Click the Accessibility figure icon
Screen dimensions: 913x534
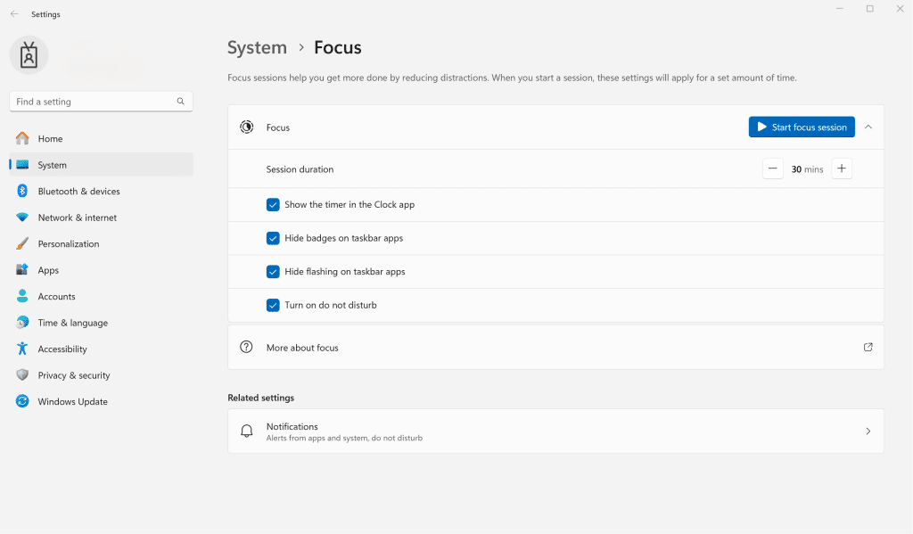point(22,349)
